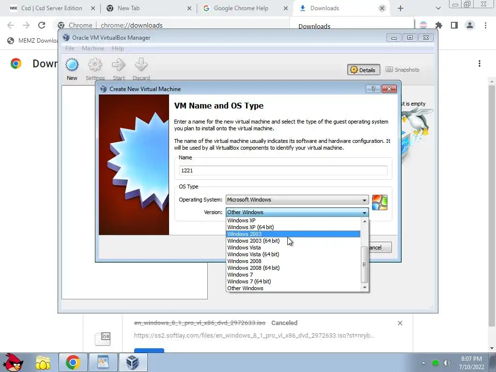Click Chrome back arrow

11,25
